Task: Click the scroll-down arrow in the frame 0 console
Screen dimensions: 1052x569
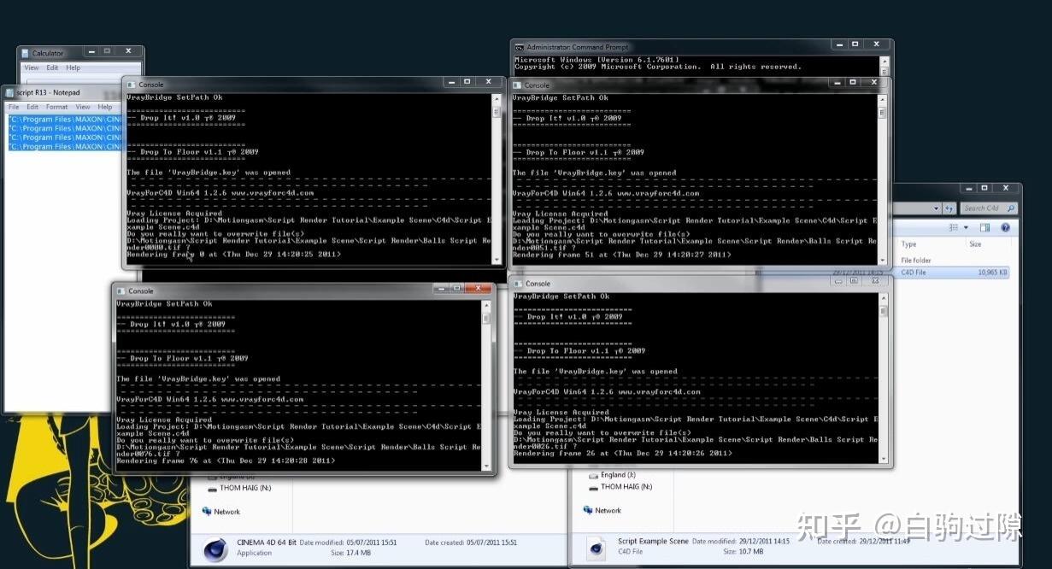Action: pos(497,260)
